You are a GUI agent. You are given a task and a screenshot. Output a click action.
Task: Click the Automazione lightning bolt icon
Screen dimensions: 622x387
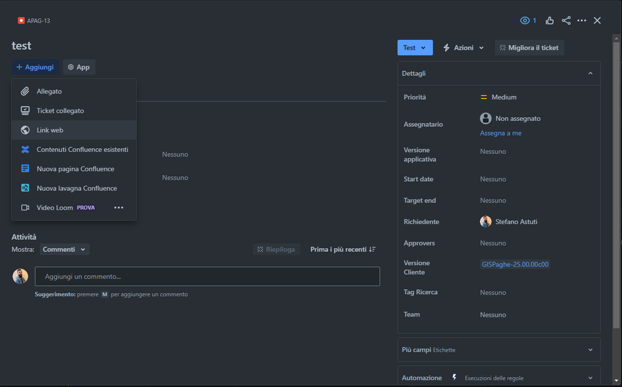(x=454, y=376)
